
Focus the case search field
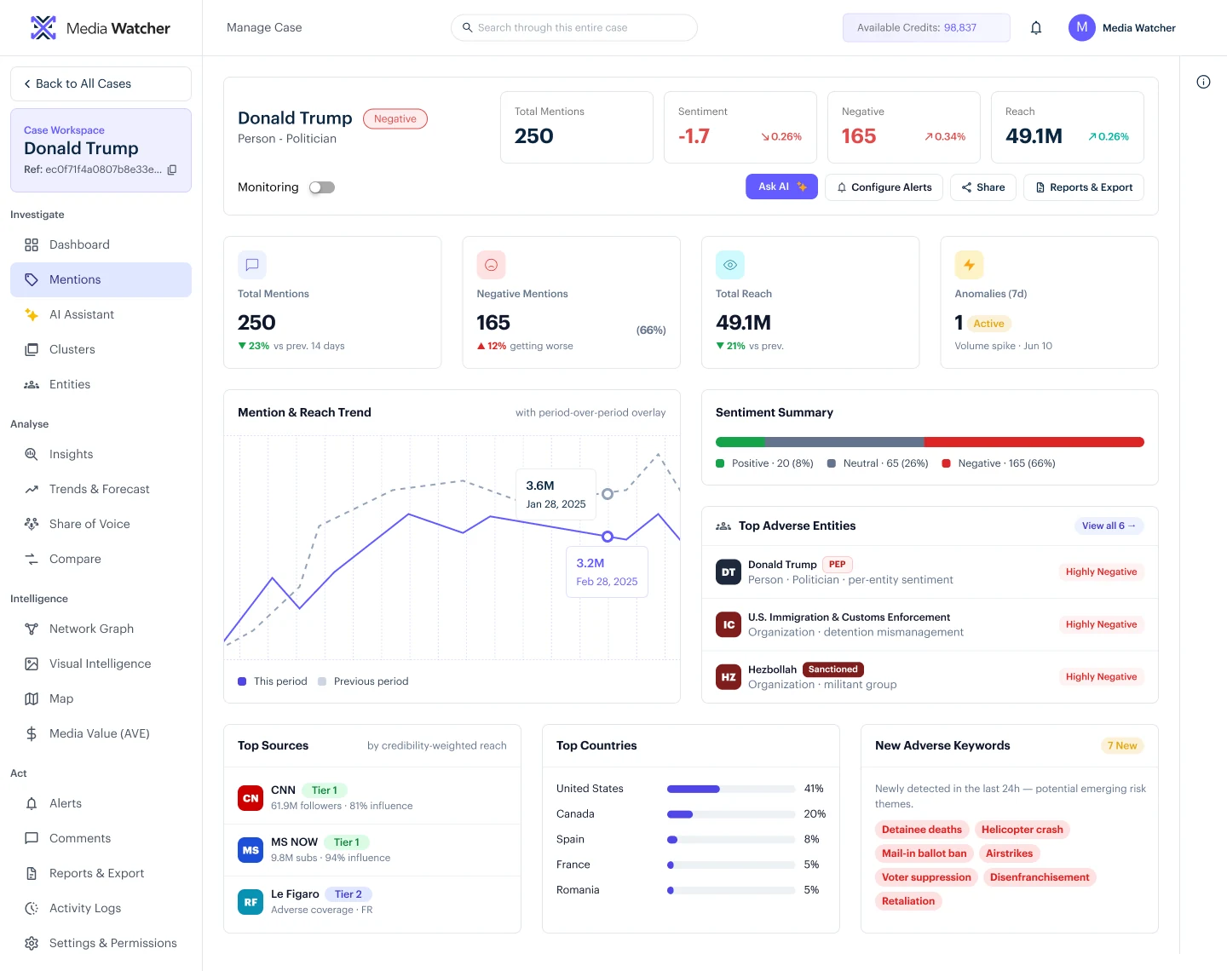pyautogui.click(x=574, y=28)
